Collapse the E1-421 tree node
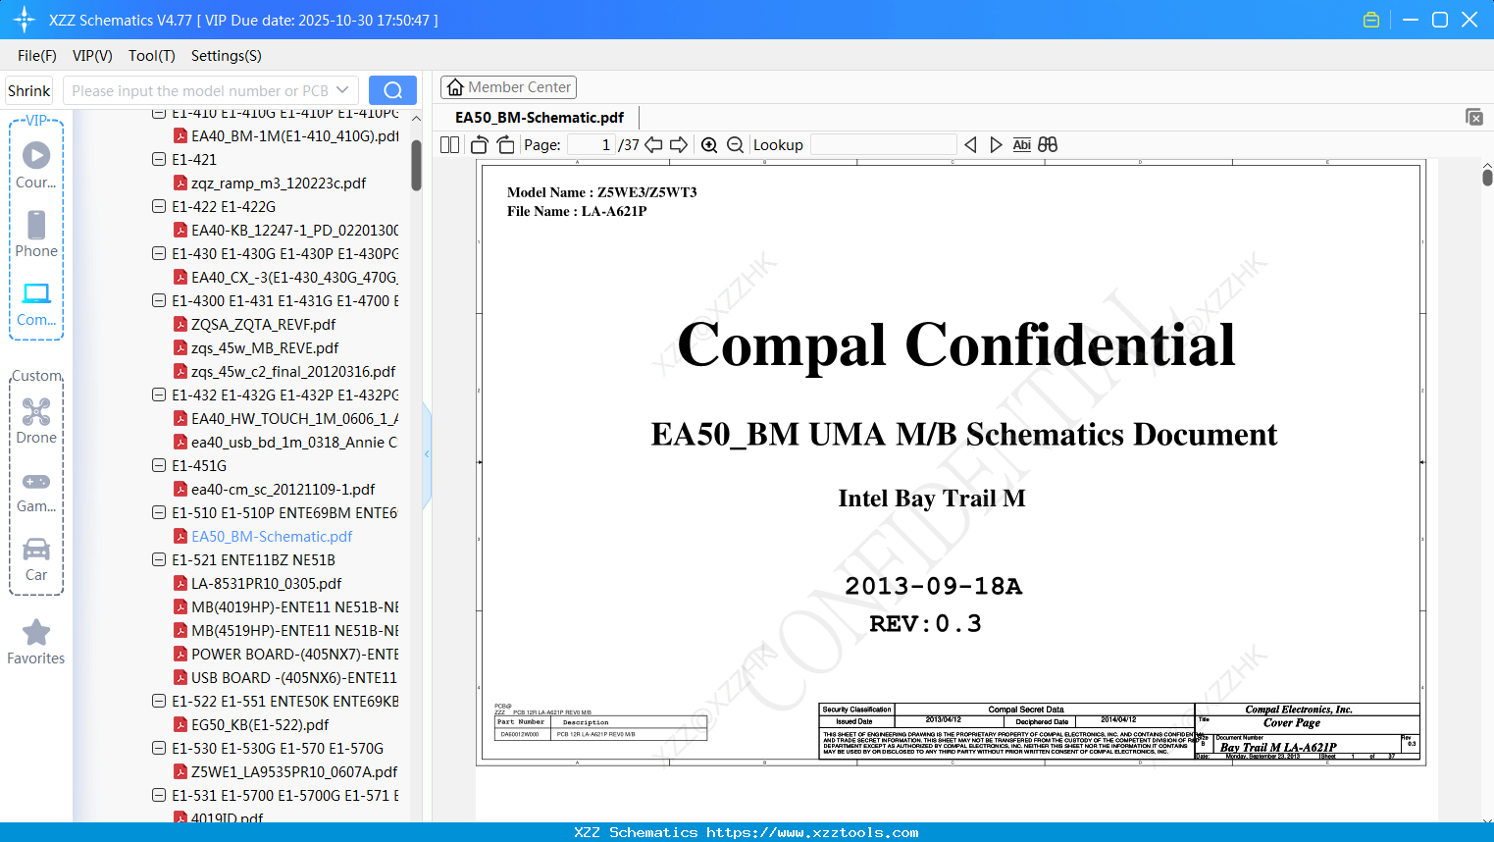This screenshot has width=1494, height=842. 159,159
